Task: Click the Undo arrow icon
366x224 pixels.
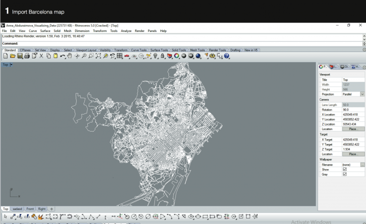Action: [x=63, y=56]
